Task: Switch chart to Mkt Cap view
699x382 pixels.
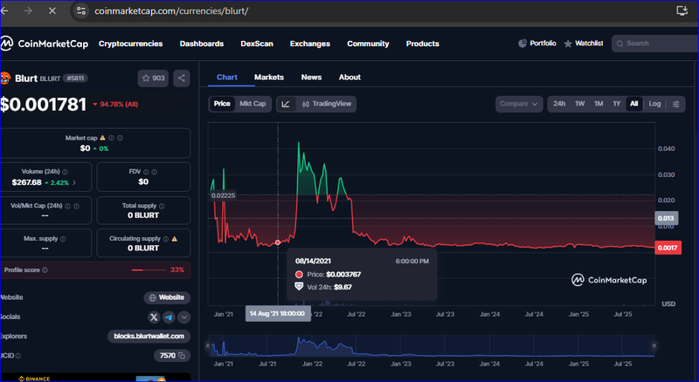Action: point(252,104)
